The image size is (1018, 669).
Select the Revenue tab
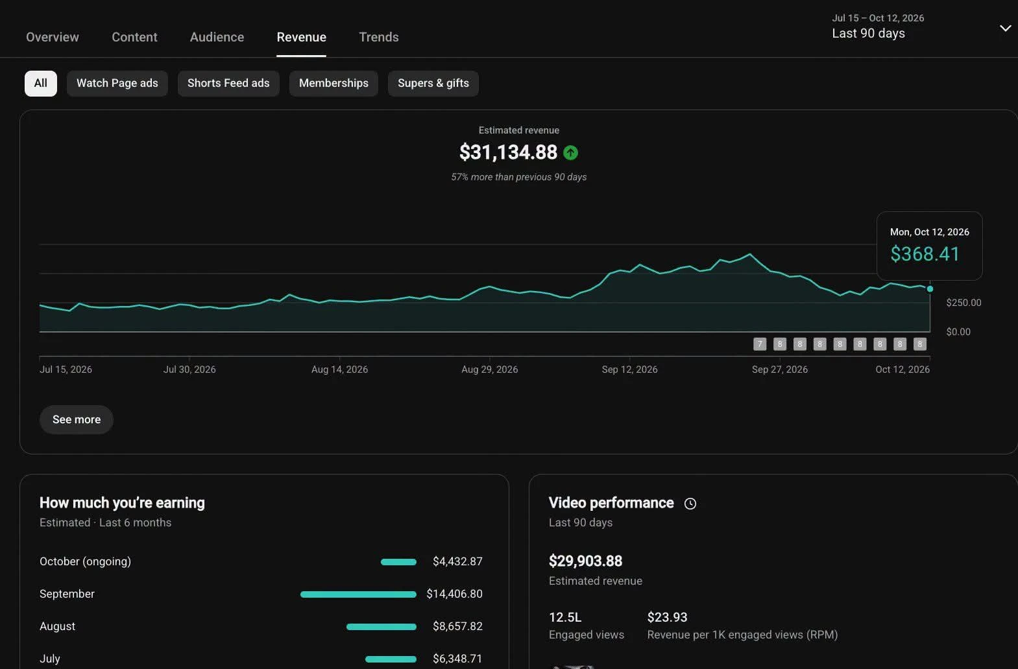pos(301,37)
